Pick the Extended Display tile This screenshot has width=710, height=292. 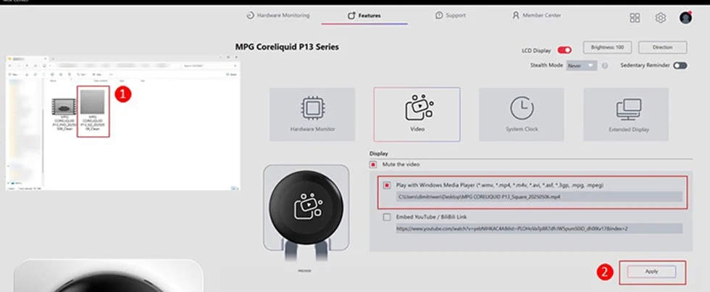tap(626, 114)
